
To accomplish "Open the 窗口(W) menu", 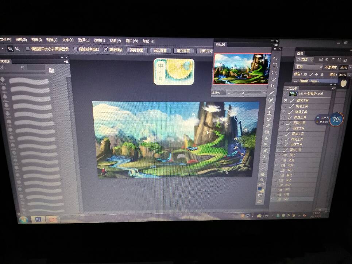I will coord(132,41).
